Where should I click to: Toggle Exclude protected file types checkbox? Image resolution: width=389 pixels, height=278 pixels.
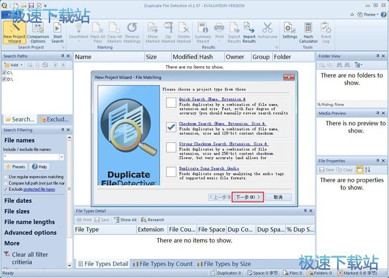(x=6, y=189)
